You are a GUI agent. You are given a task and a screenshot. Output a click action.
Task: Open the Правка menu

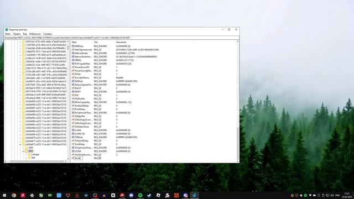(17, 34)
